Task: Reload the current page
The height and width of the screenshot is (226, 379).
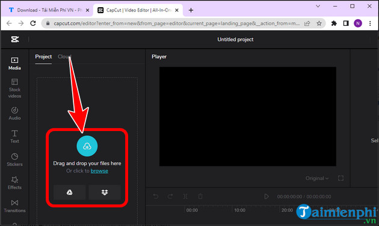Action: [33, 23]
